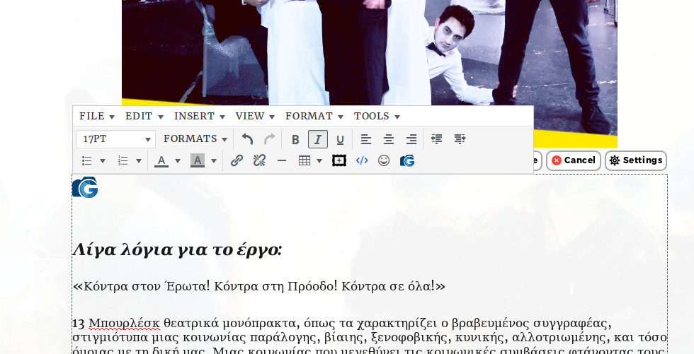The width and height of the screenshot is (694, 354).
Task: Insert an emoticon from the toolbar
Action: tap(384, 160)
